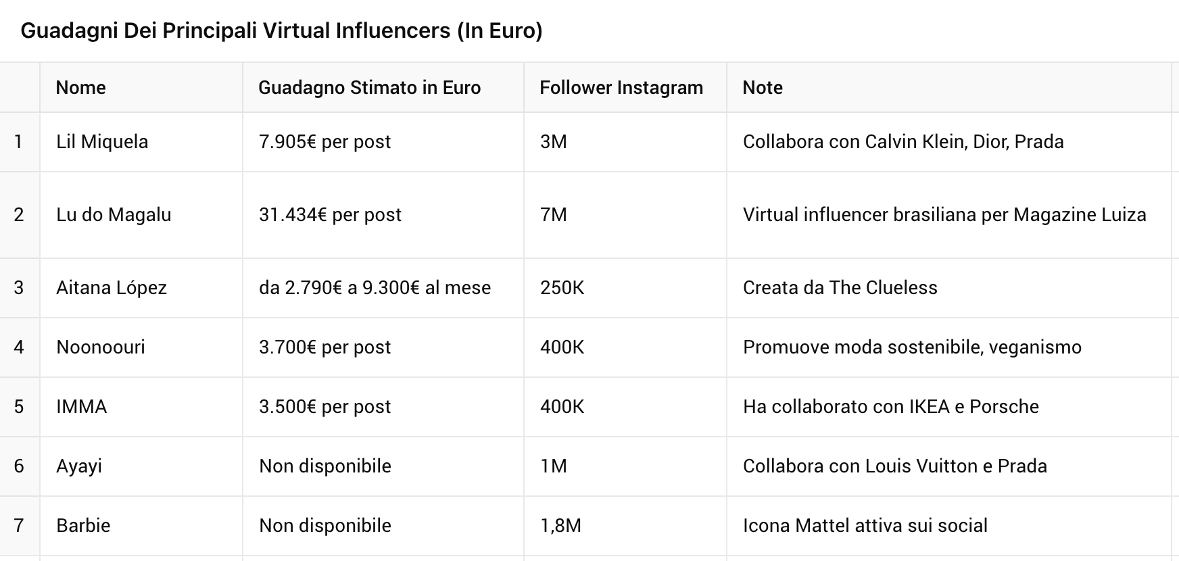Select the Lil Miquela name cell
1179x561 pixels.
pyautogui.click(x=102, y=142)
